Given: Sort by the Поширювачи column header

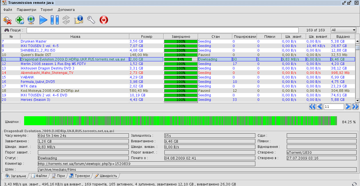Looking at the screenshot, I should [245, 37].
